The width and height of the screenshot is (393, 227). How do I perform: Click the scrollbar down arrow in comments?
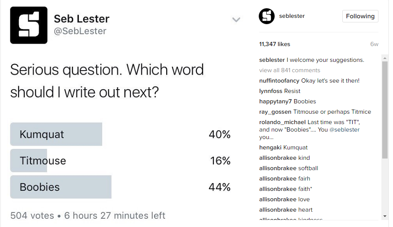coord(385,216)
